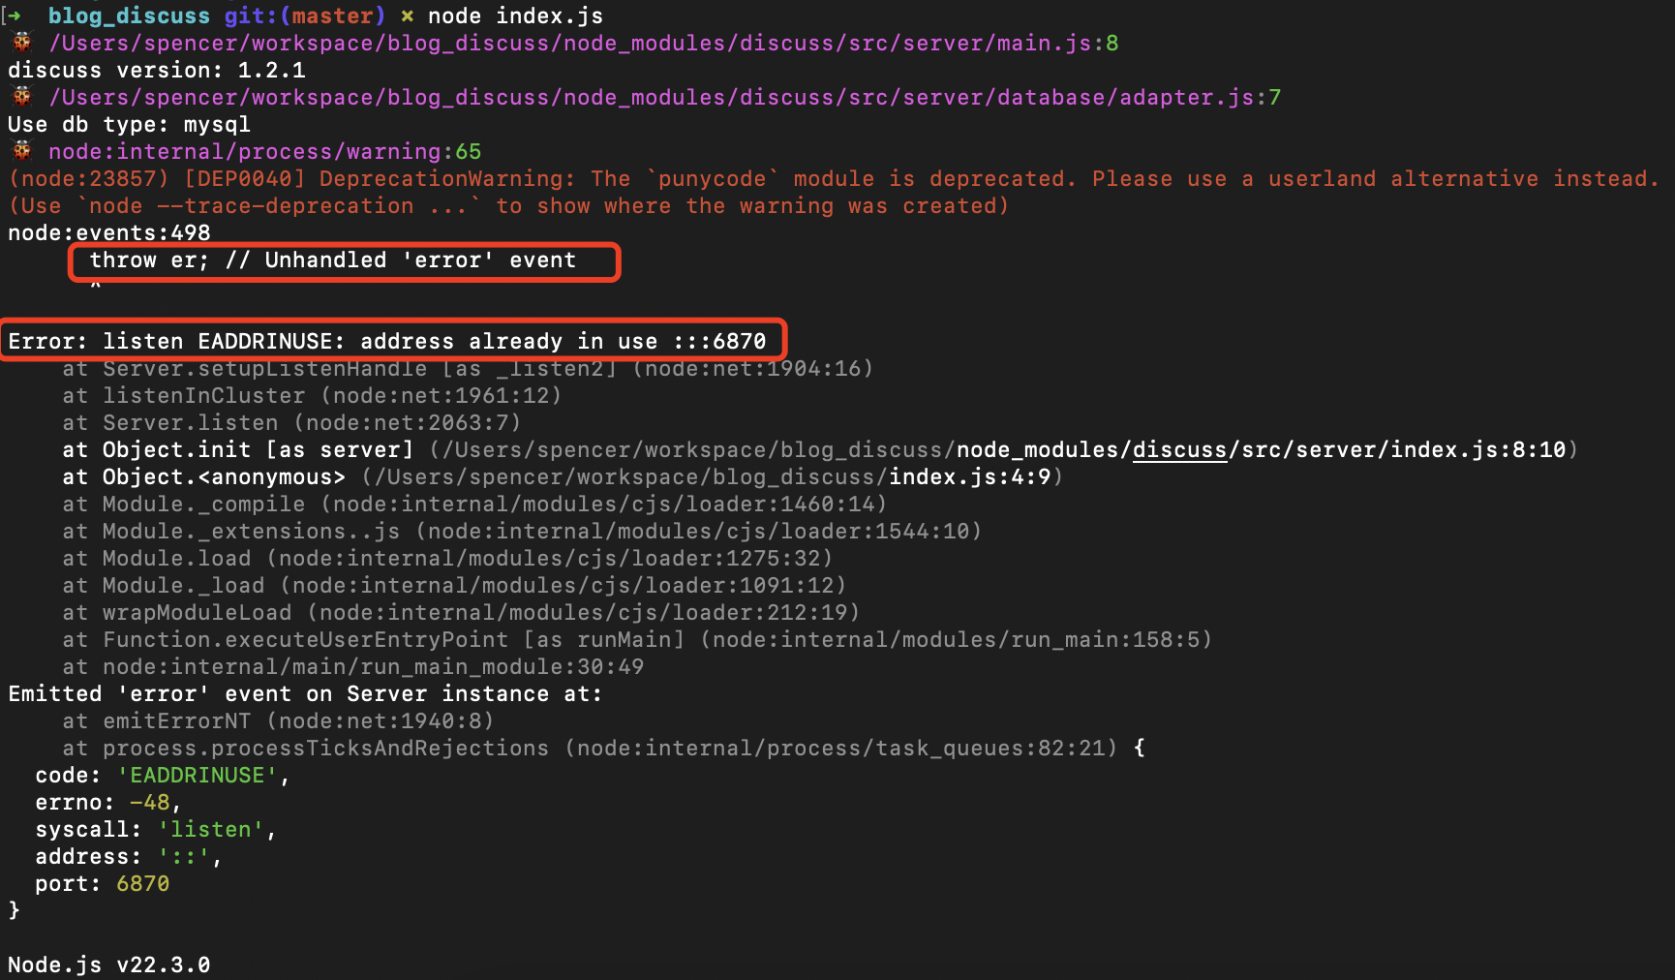Click the "Node.js v22.3.0" version line

click(108, 965)
